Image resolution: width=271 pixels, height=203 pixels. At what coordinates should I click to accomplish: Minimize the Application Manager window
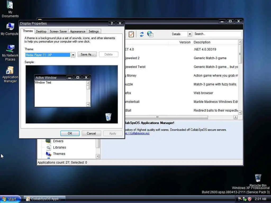222,21
